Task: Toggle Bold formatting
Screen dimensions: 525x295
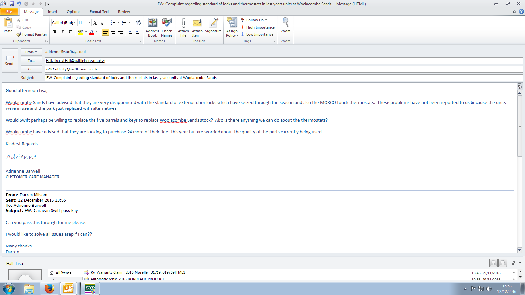Action: [x=55, y=32]
